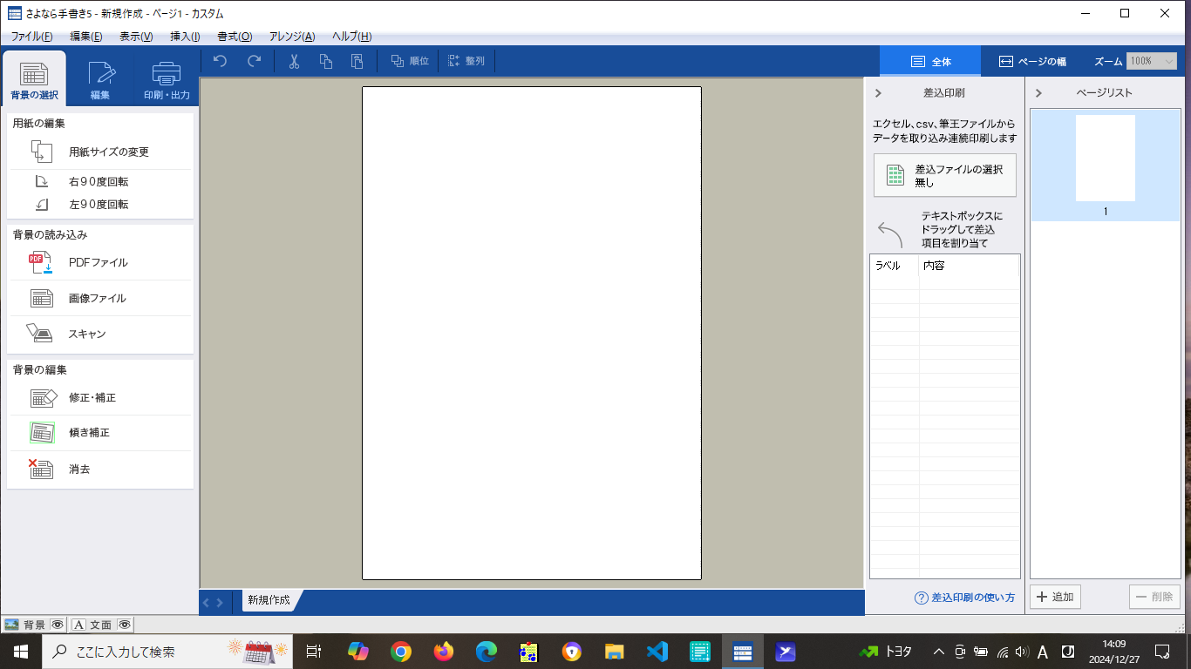Toggle visibility eye for 背景 layer
Image resolution: width=1191 pixels, height=669 pixels.
tap(58, 625)
